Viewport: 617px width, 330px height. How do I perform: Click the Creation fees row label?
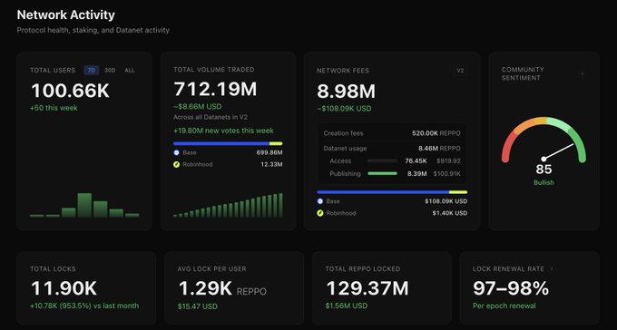click(x=343, y=133)
